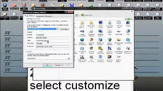
Task: Open Windows Firewall in Control Panel
Action: pyautogui.click(x=110, y=59)
